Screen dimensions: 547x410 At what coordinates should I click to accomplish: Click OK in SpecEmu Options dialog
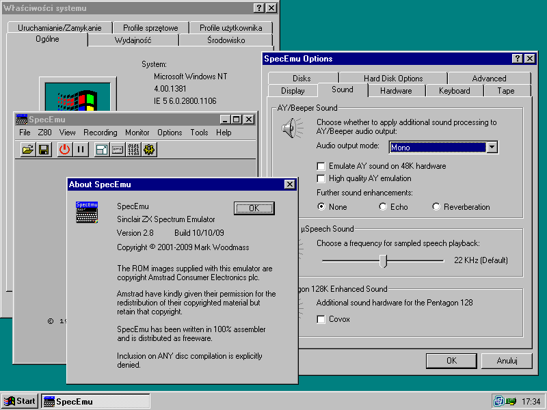[451, 361]
